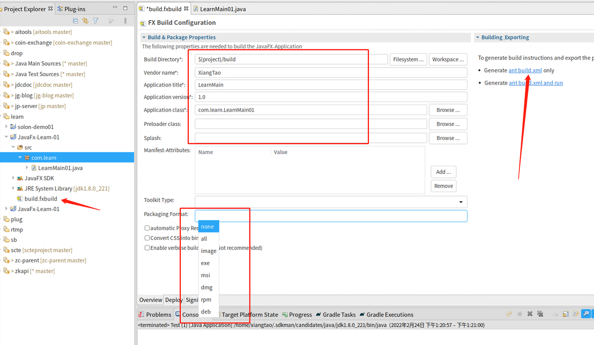Click the drop folder icon
The width and height of the screenshot is (594, 345).
click(6, 53)
